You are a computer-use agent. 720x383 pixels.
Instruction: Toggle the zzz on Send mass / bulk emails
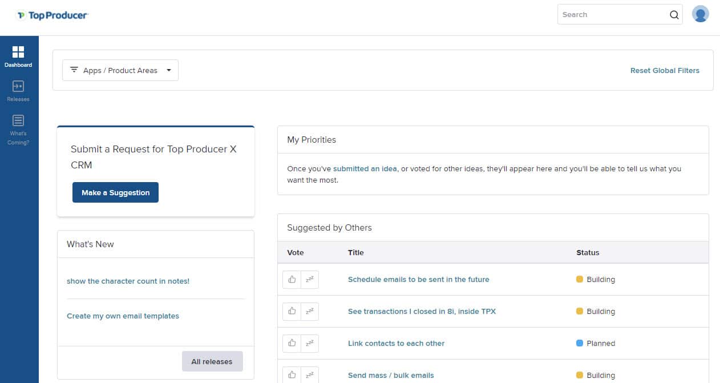click(x=310, y=374)
